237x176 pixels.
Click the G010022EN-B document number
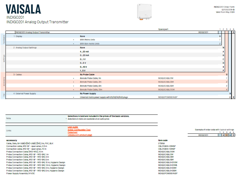point(228,9)
